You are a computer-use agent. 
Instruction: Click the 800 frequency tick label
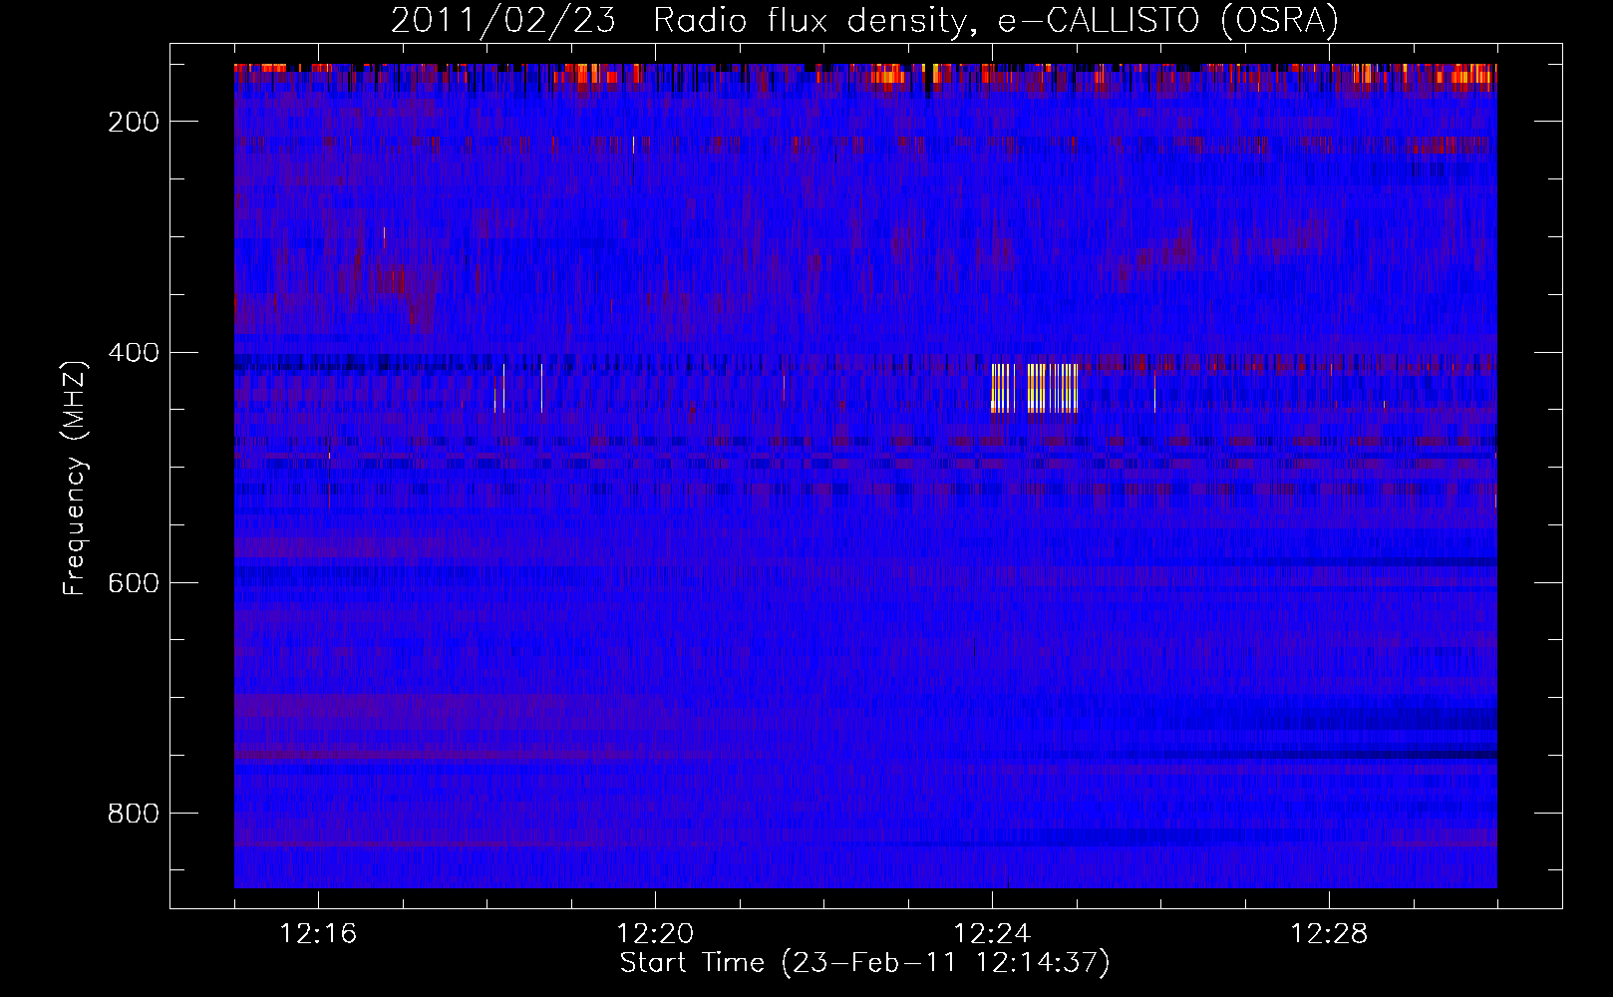(134, 814)
